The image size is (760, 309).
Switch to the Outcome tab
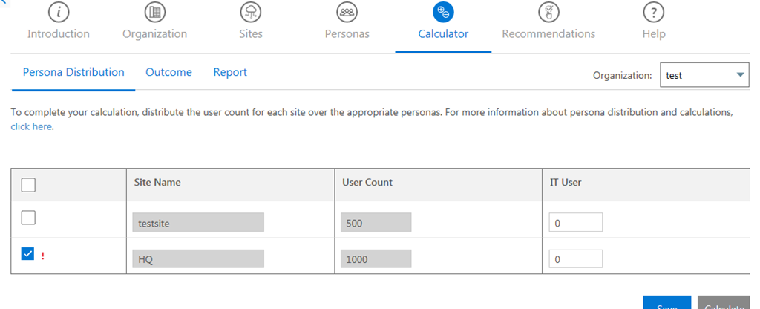coord(168,72)
